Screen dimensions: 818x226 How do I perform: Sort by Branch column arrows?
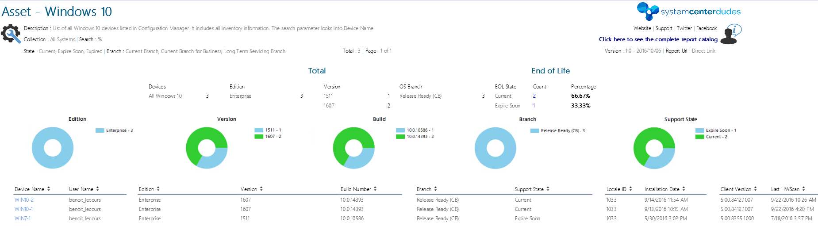coord(435,189)
